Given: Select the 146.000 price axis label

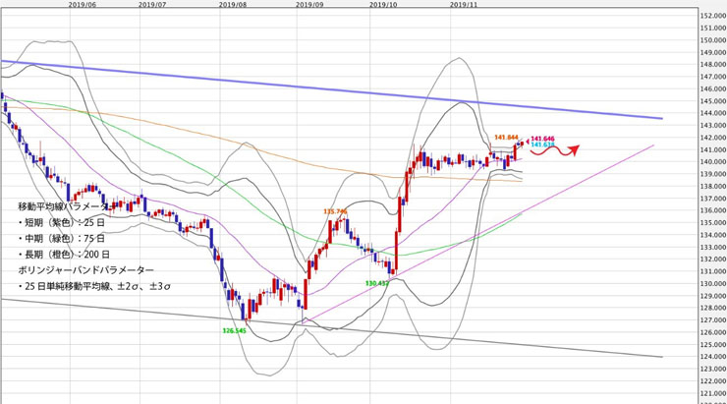Looking at the screenshot, I should (713, 89).
